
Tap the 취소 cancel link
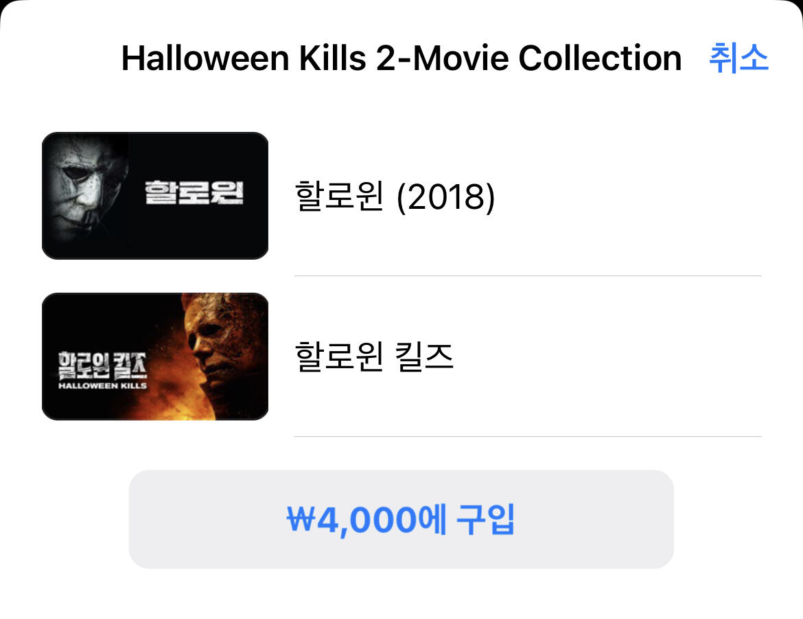(x=738, y=58)
